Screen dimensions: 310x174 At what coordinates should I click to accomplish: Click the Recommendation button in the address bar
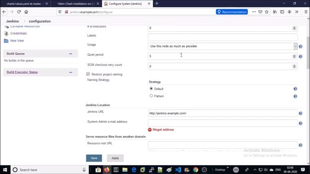(x=232, y=12)
